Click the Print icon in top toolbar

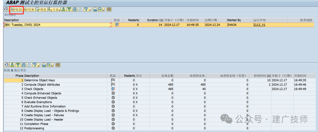click(95, 9)
